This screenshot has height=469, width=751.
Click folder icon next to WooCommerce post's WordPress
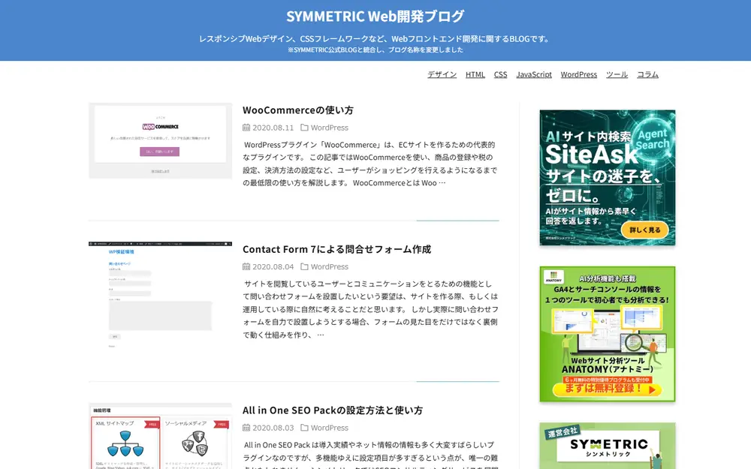pyautogui.click(x=304, y=128)
